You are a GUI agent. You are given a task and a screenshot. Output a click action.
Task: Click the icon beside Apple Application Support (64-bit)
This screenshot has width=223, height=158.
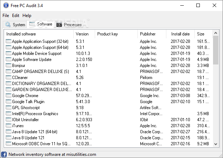(9, 47)
